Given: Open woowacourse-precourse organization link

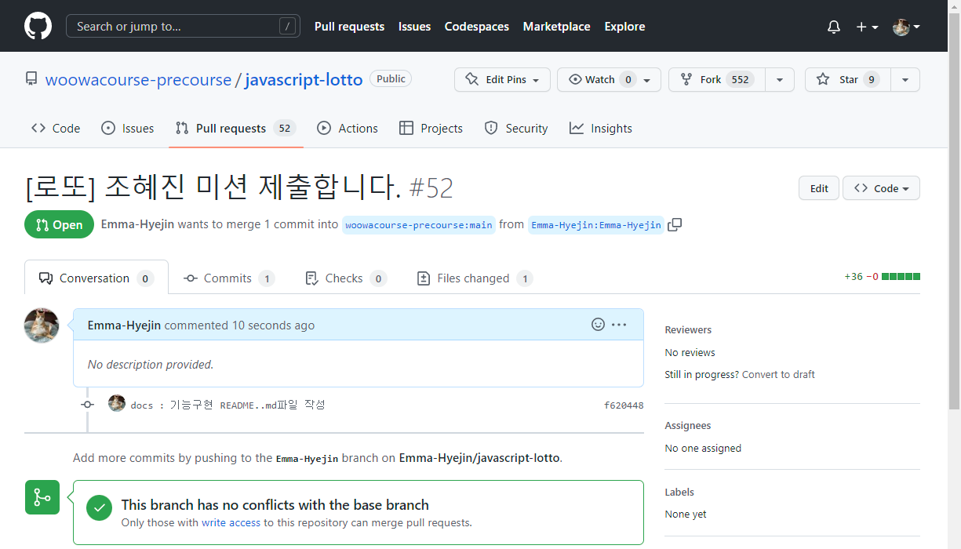Looking at the screenshot, I should 138,80.
